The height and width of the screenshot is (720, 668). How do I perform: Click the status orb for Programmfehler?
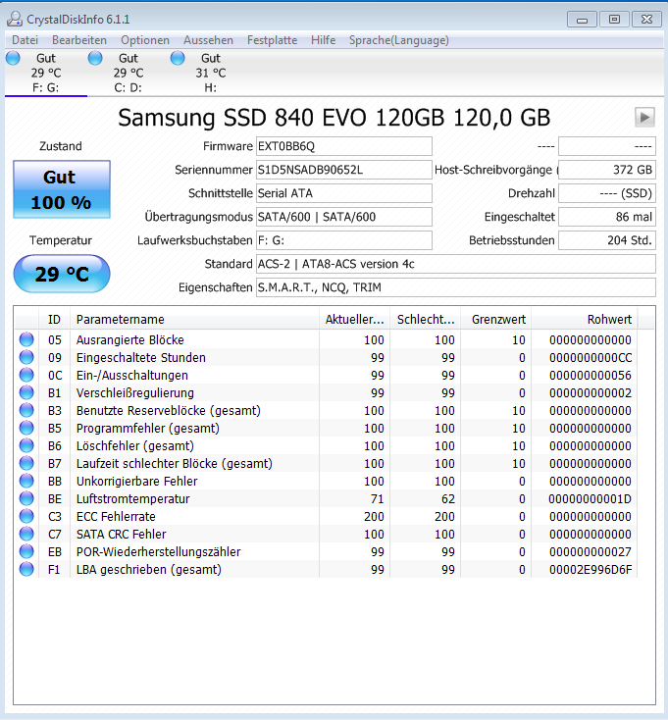(x=26, y=428)
